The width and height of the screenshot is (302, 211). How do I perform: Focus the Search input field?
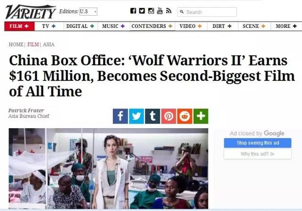coord(207,12)
